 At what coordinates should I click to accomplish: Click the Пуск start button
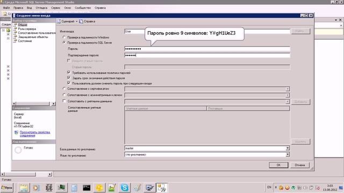click(7, 188)
